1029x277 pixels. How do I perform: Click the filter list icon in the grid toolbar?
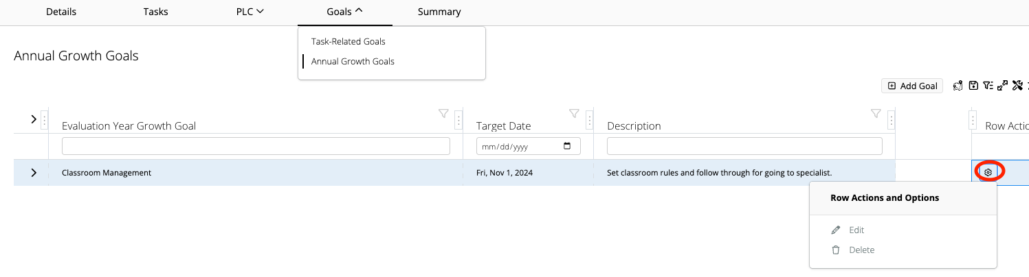pyautogui.click(x=988, y=86)
